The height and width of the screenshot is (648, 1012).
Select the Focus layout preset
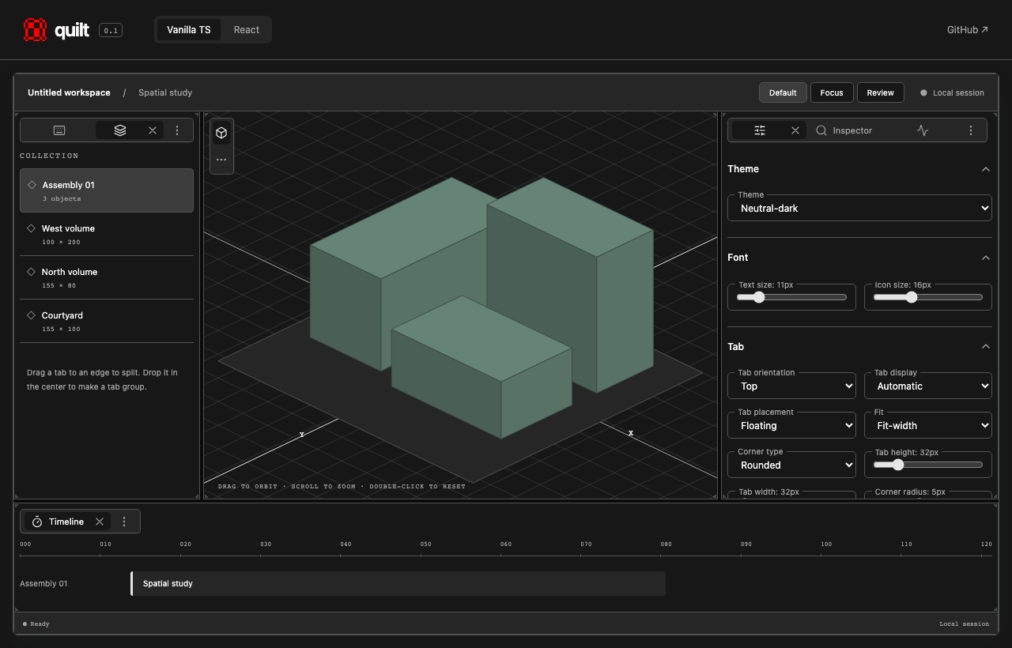(x=832, y=92)
